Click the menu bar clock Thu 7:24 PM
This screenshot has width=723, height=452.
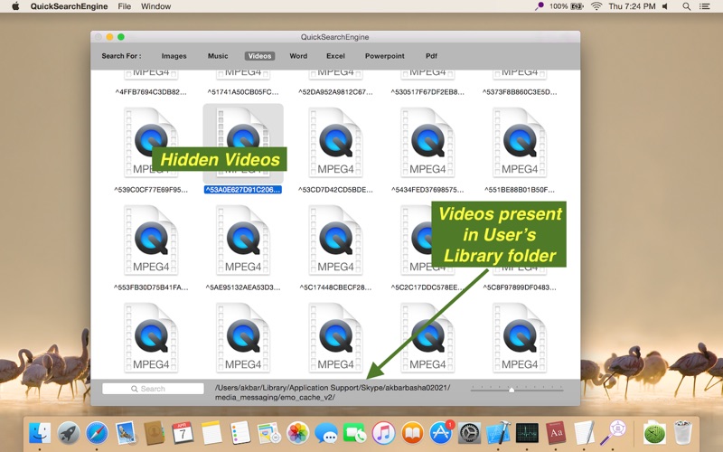(x=632, y=6)
